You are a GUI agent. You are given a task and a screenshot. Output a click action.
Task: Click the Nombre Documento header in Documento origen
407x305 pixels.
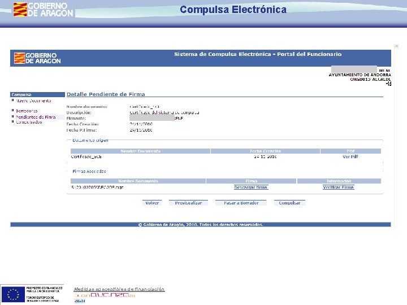click(x=140, y=151)
